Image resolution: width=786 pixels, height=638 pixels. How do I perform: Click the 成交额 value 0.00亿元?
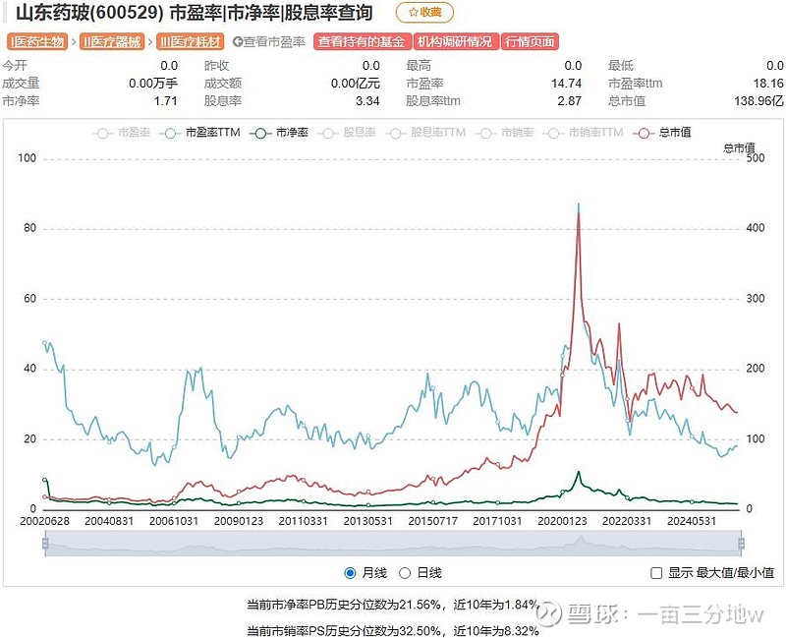[355, 84]
